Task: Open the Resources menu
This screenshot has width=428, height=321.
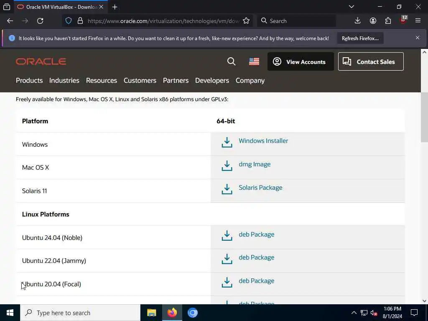Action: tap(101, 81)
